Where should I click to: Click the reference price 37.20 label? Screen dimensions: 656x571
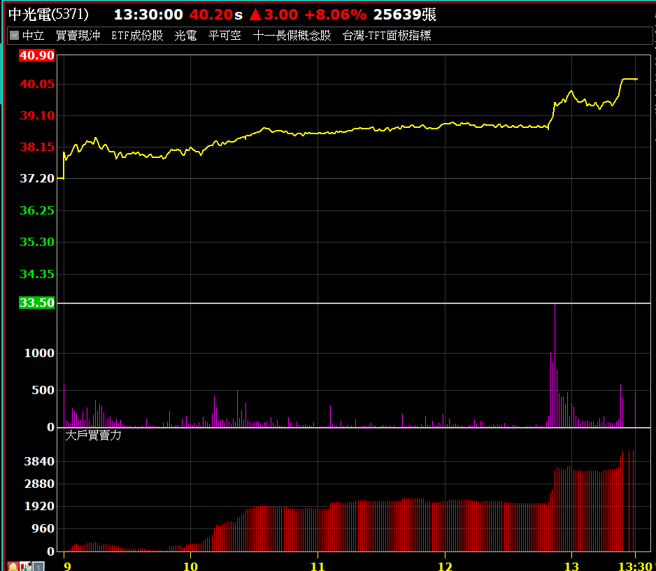tap(37, 178)
